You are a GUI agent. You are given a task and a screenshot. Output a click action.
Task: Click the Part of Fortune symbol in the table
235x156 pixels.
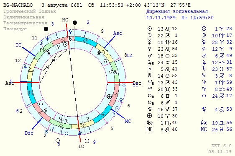[x=150, y=116]
